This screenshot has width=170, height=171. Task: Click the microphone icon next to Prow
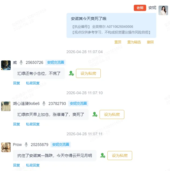26,145
